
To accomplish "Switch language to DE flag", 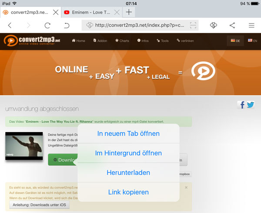I will click(x=235, y=41).
